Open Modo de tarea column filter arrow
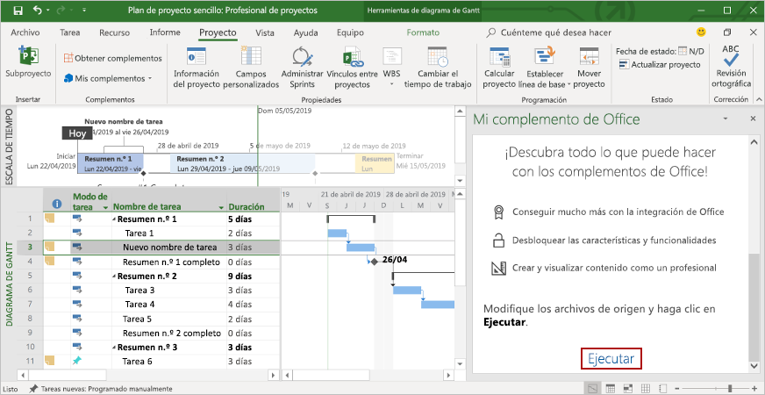Image resolution: width=765 pixels, height=395 pixels. [105, 207]
